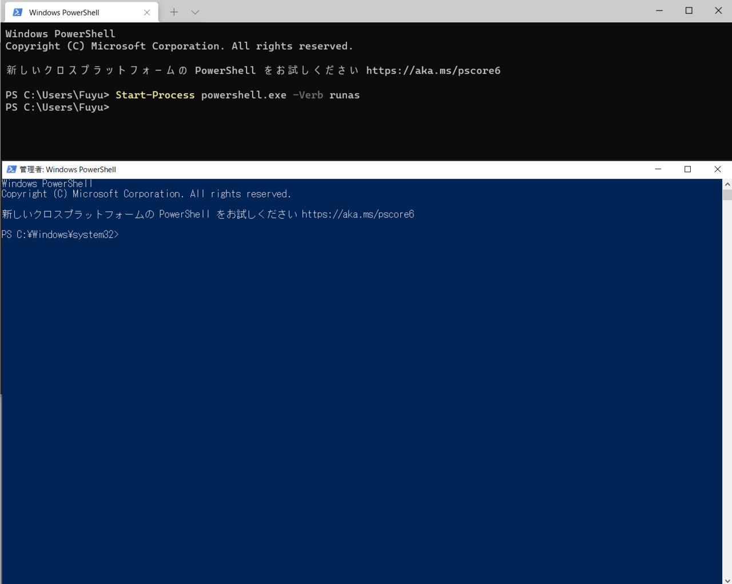
Task: Click the Start-Process command text
Action: point(155,95)
